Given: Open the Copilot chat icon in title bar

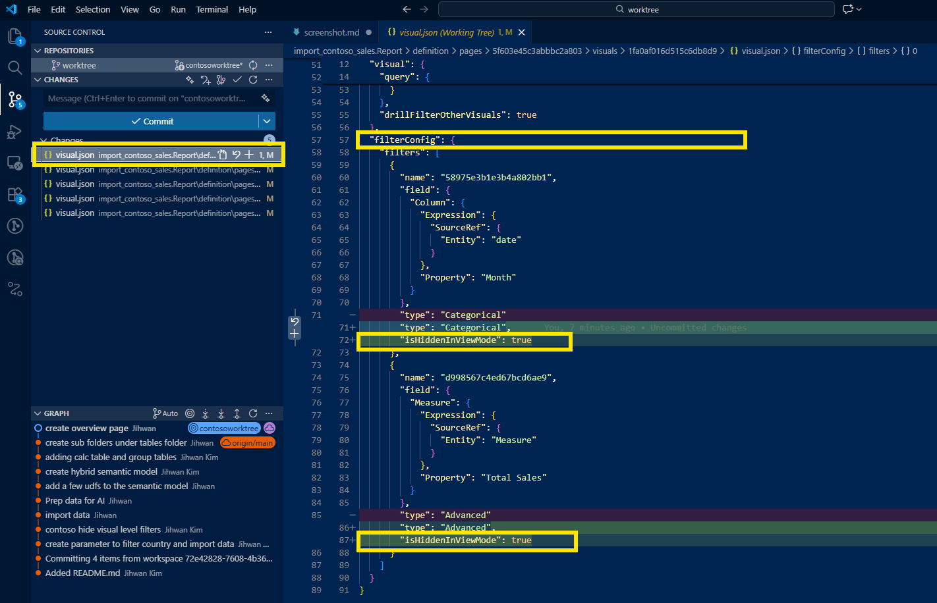Looking at the screenshot, I should (x=847, y=9).
